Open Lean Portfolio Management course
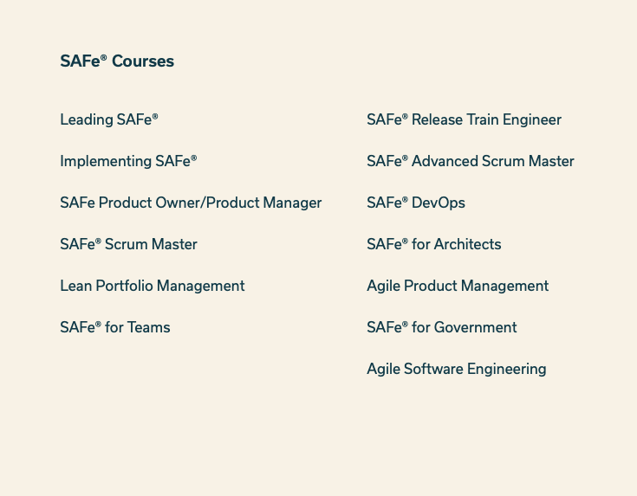The image size is (637, 496). (153, 286)
